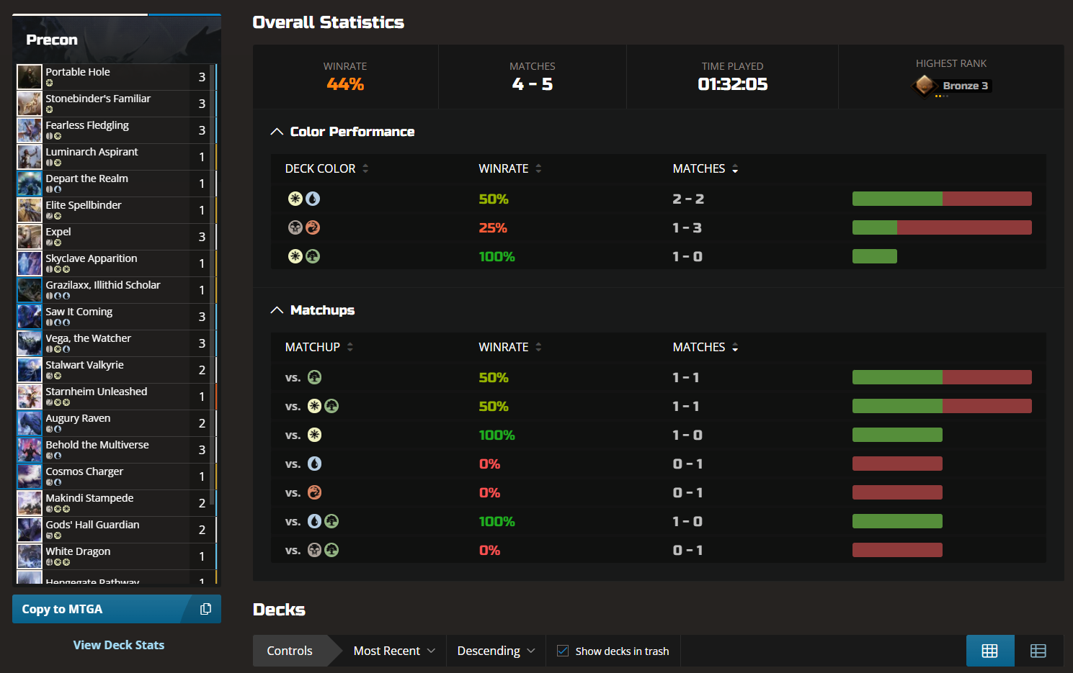
Task: Click the blue mana icon in the 0% blue-only matchup row
Action: (315, 464)
